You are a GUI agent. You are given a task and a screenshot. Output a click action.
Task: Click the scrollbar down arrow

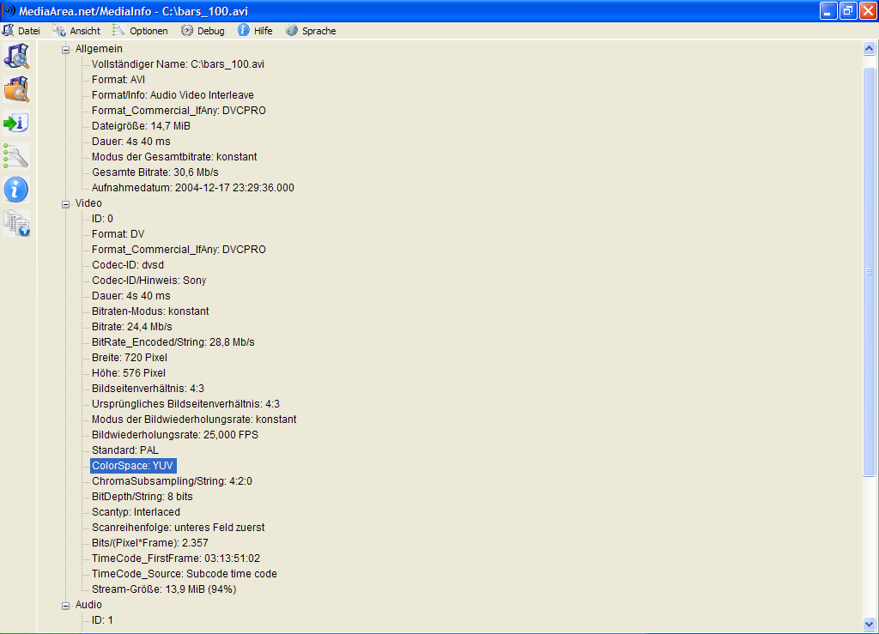point(869,624)
